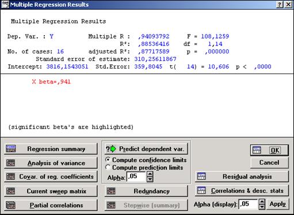Click the intercept value 3816,1543051
294x215 pixels.
[x=67, y=67]
